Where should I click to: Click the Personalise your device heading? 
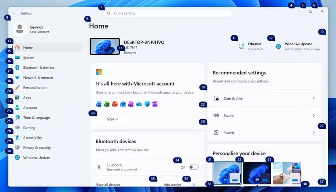[239, 153]
